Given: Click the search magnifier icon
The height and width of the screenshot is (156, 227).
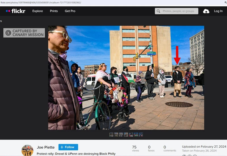Looking at the screenshot, I should [x=158, y=11].
